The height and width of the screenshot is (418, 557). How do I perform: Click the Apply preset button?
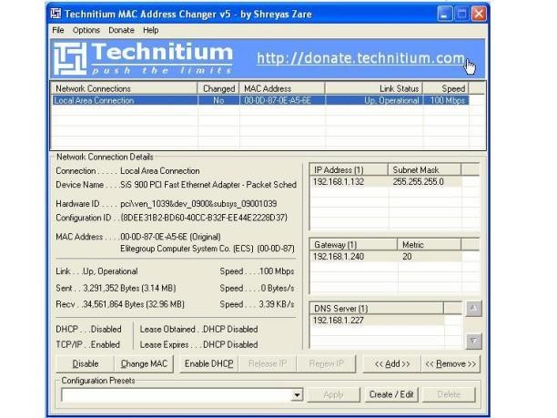333,394
